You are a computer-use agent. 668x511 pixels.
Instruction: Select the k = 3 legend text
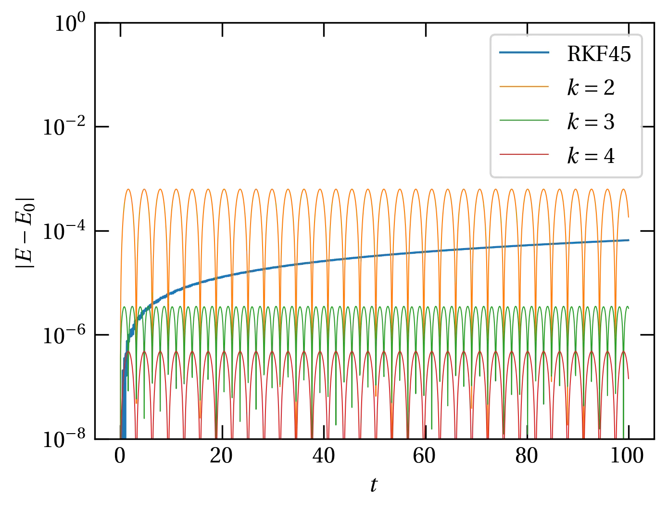(x=591, y=122)
